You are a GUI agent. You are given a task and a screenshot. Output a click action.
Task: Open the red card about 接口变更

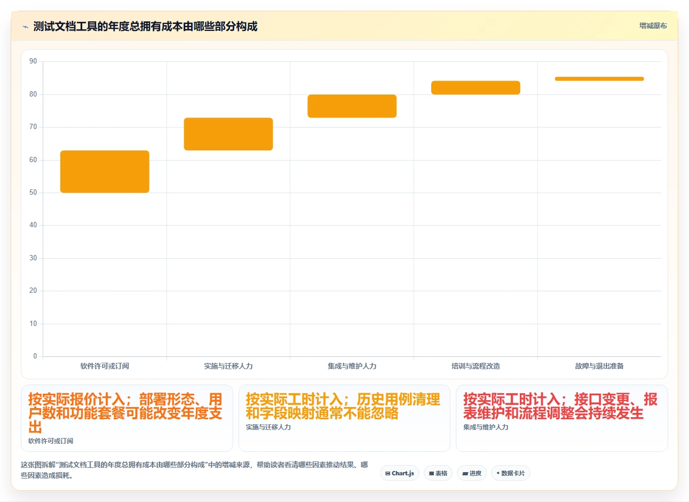[x=561, y=418]
